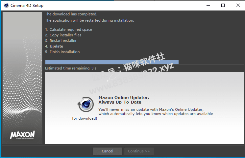Click 'Estimated time remaining 3 s' text
245x158 pixels.
click(71, 68)
